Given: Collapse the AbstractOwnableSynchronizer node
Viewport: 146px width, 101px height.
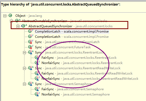Looking at the screenshot, I should [11, 21].
